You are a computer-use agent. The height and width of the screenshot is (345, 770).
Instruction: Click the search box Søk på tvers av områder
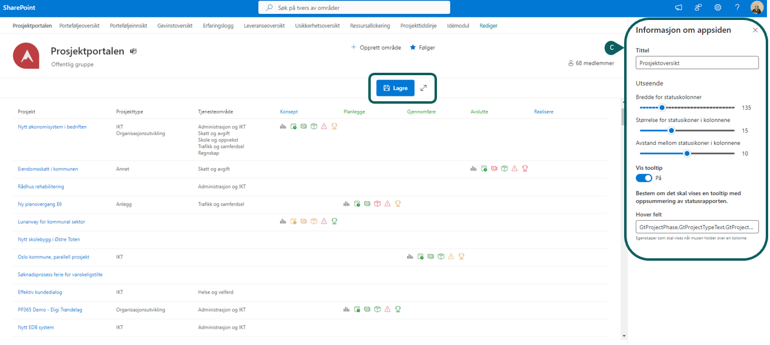(x=354, y=8)
